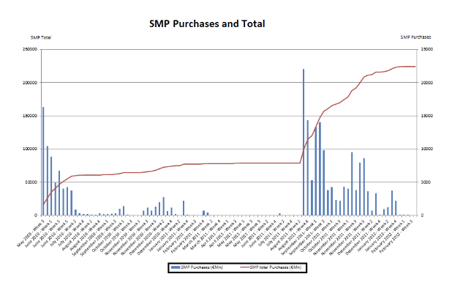Click the SMP Total left axis title
The height and width of the screenshot is (285, 452).
(41, 37)
